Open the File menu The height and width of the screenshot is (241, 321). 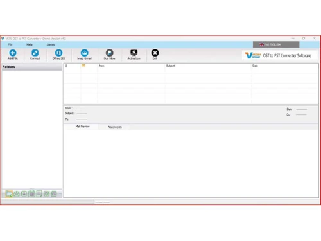tap(10, 44)
